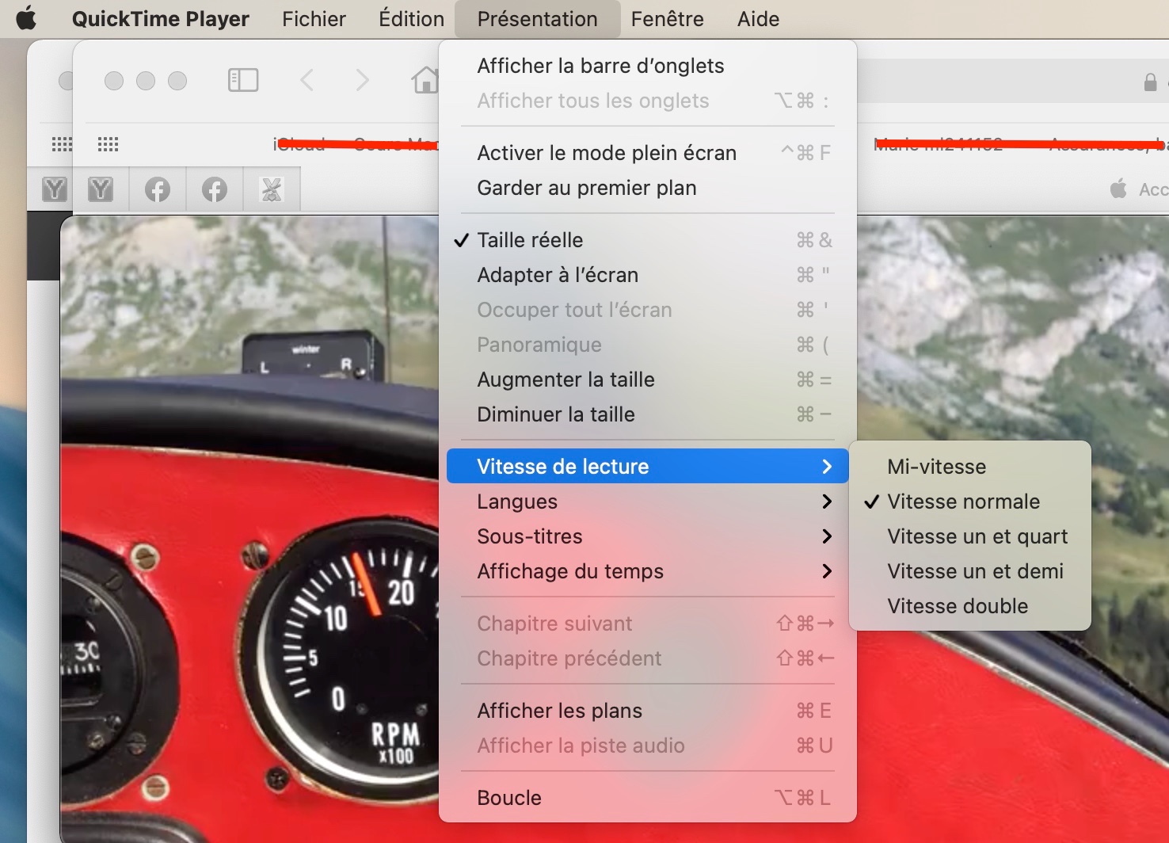Screen dimensions: 1169x843
Task: Choose Afficher les plans
Action: pos(648,711)
